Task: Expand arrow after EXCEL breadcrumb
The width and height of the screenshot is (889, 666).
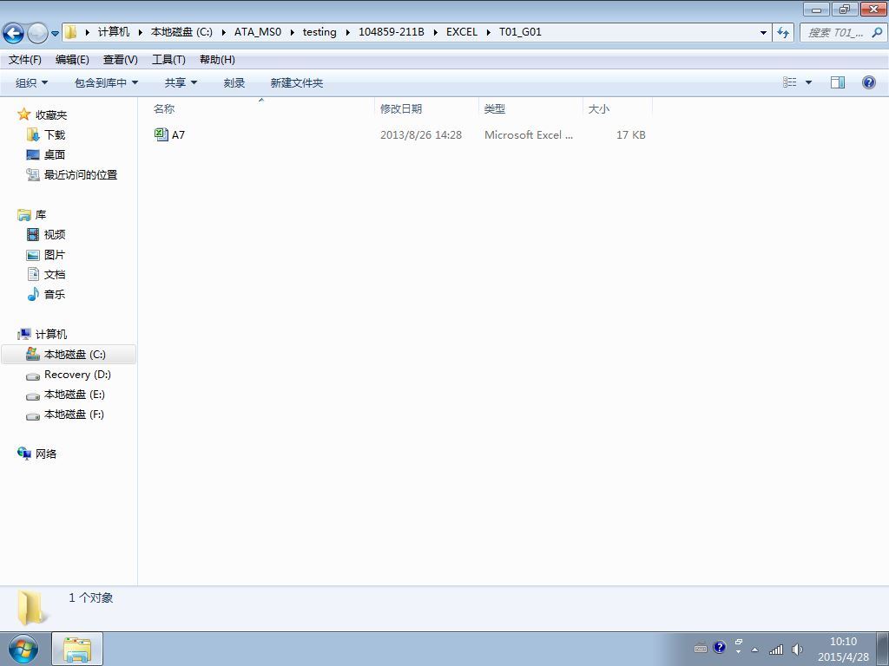Action: pos(488,32)
